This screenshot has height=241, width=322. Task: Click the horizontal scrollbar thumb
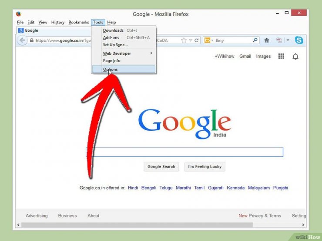coord(137,225)
